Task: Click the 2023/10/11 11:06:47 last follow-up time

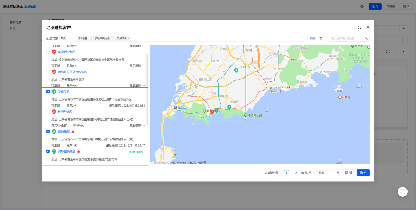Action: [132, 145]
